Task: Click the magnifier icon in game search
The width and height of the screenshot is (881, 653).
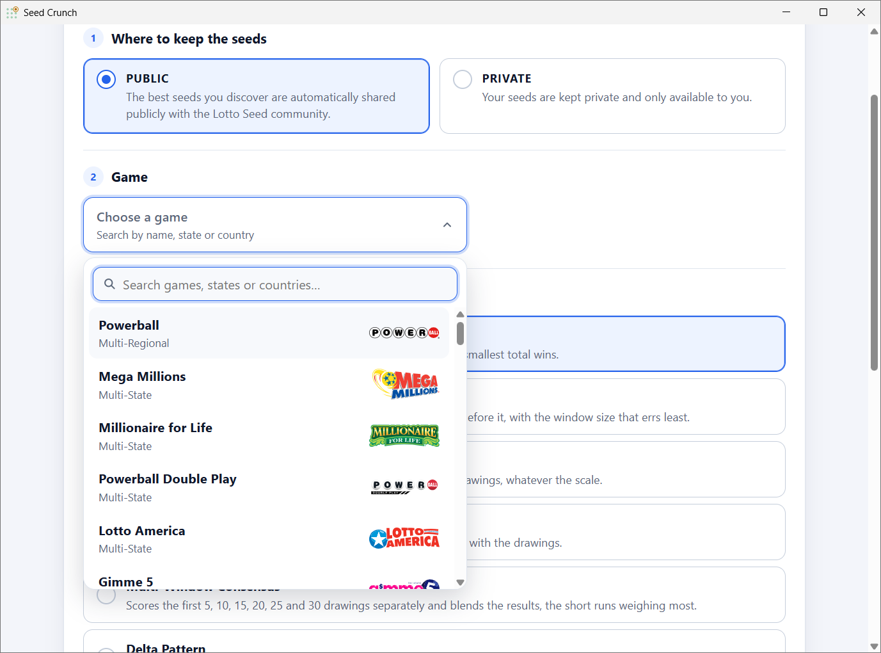Action: point(109,284)
